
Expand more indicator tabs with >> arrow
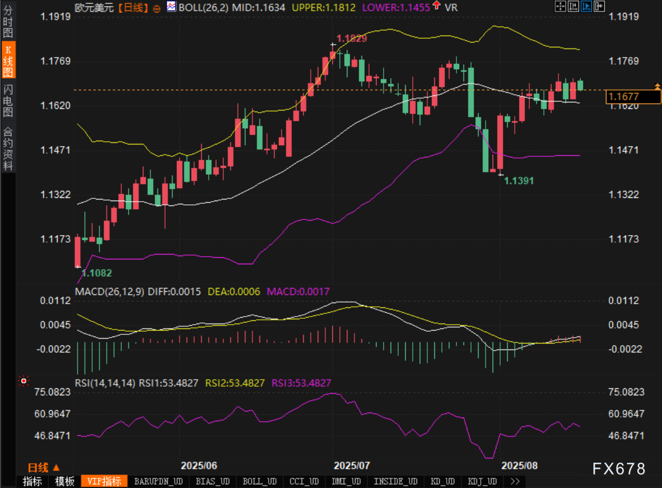pyautogui.click(x=515, y=481)
